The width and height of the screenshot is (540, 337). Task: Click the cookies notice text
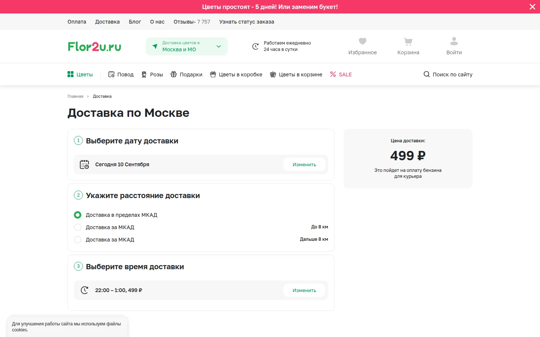point(66,327)
